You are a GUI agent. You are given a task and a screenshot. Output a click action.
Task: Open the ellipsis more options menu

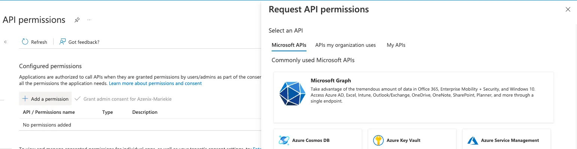click(x=89, y=20)
